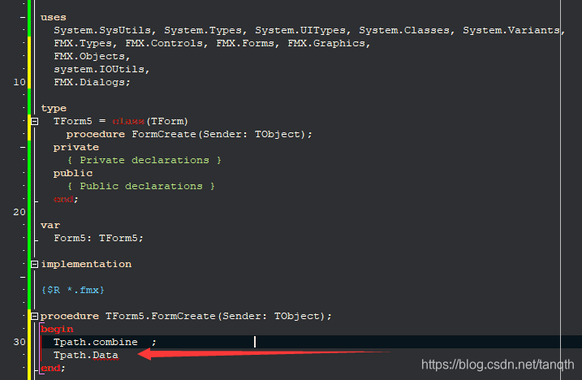The width and height of the screenshot is (582, 380).
Task: Click the 'private' keyword
Action: [x=76, y=148]
